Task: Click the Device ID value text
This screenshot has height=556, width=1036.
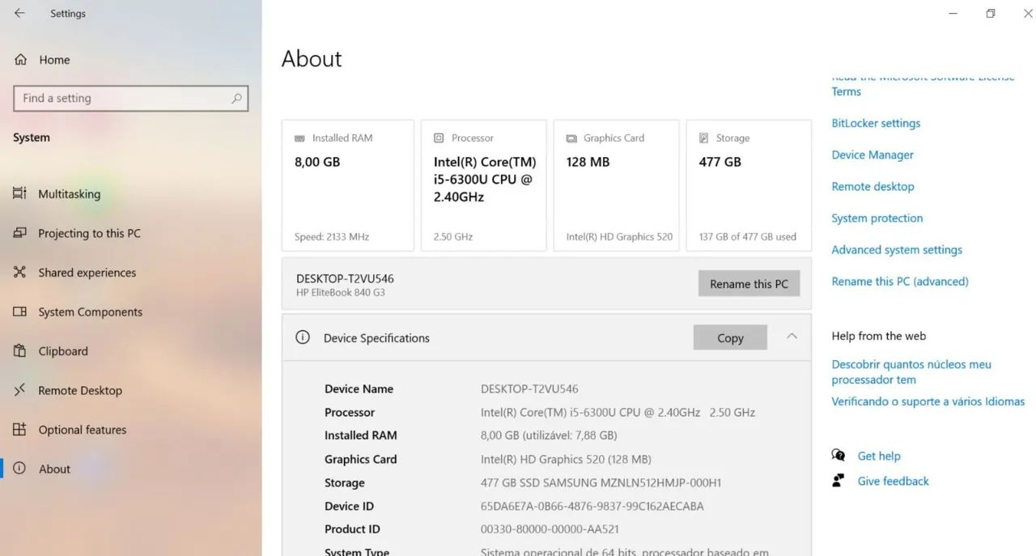Action: click(592, 506)
